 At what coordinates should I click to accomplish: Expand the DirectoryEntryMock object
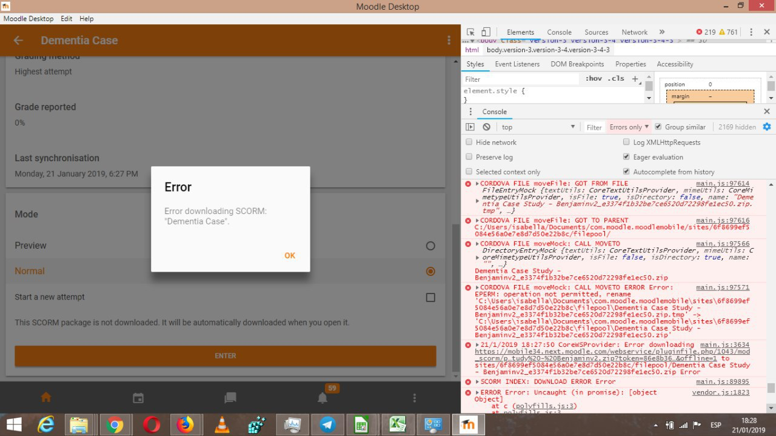(478, 258)
